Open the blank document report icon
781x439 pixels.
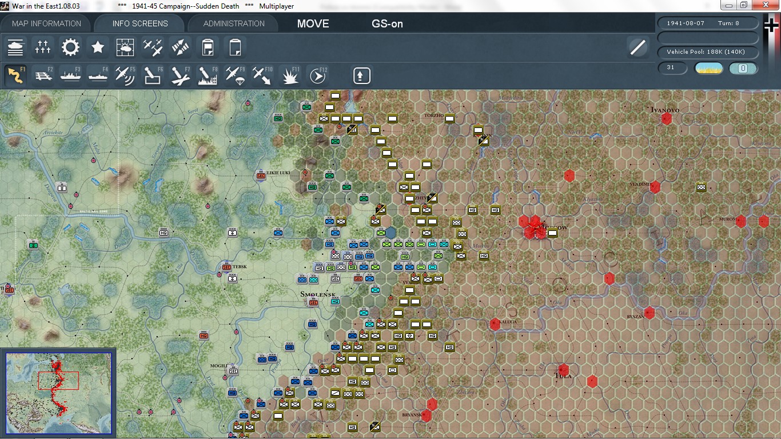point(235,47)
